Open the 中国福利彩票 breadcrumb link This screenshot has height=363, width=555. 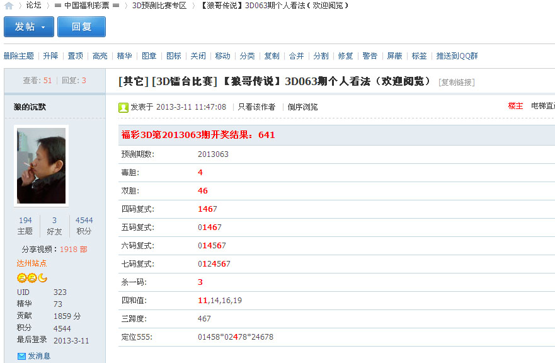[x=87, y=5]
